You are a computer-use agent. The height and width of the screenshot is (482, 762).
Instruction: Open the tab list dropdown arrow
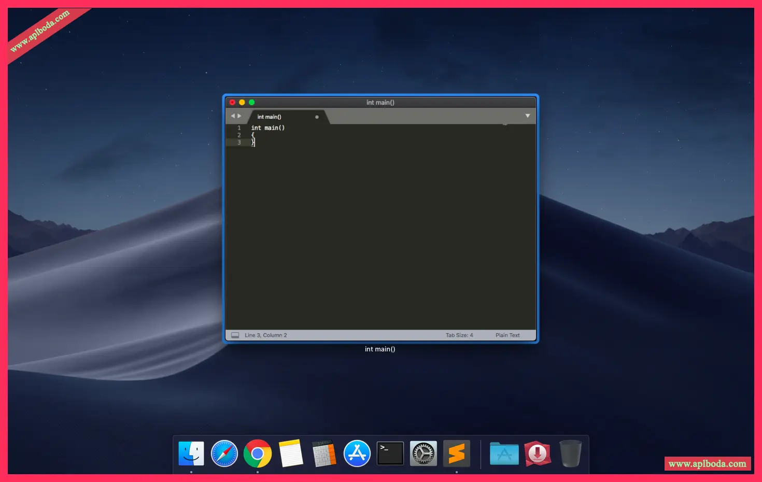click(527, 116)
